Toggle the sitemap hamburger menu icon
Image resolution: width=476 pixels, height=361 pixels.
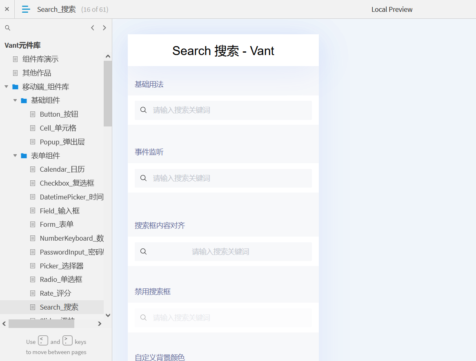tap(26, 9)
